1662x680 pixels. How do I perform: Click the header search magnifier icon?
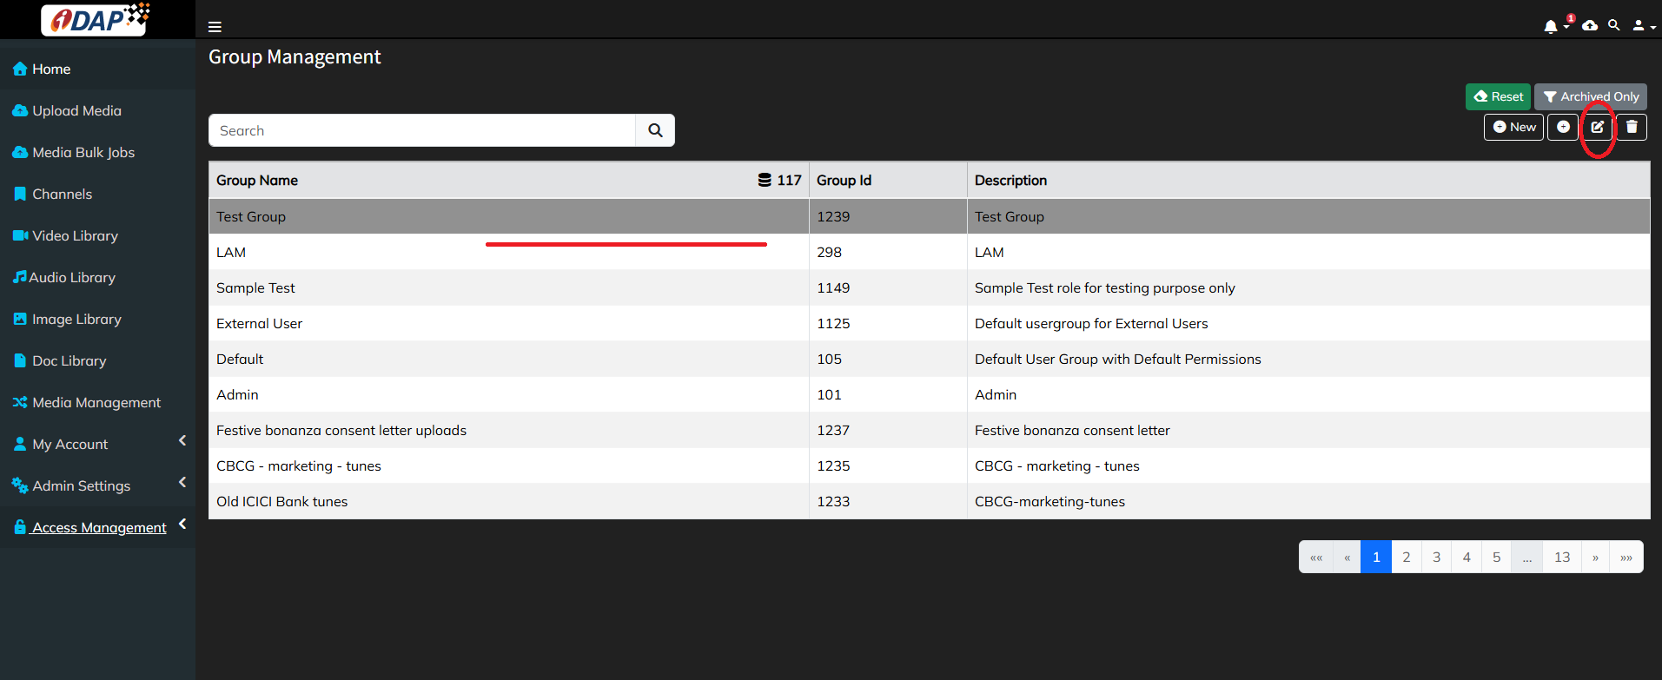click(x=1613, y=25)
